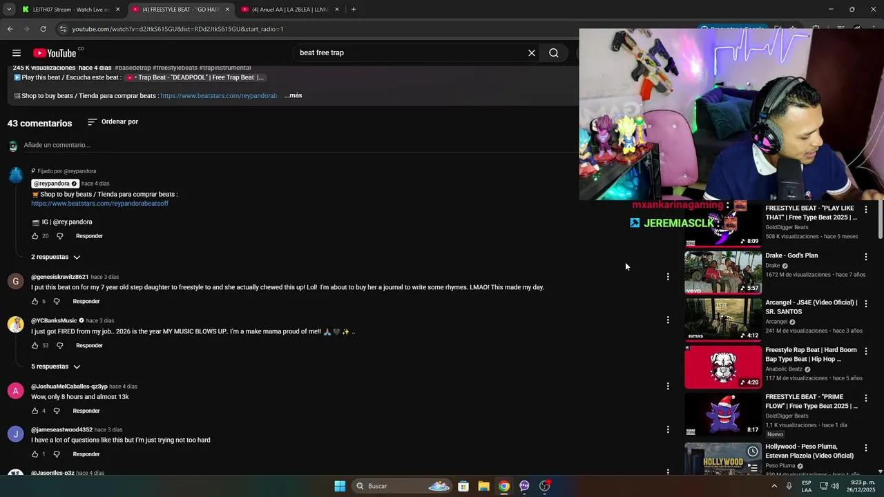The image size is (884, 497).
Task: Play Drake God's Plan thumbnail
Action: point(723,272)
